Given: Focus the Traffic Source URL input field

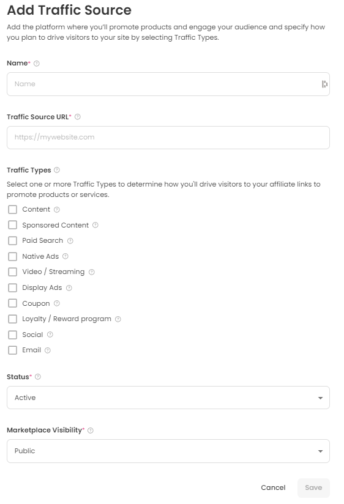Looking at the screenshot, I should 168,138.
